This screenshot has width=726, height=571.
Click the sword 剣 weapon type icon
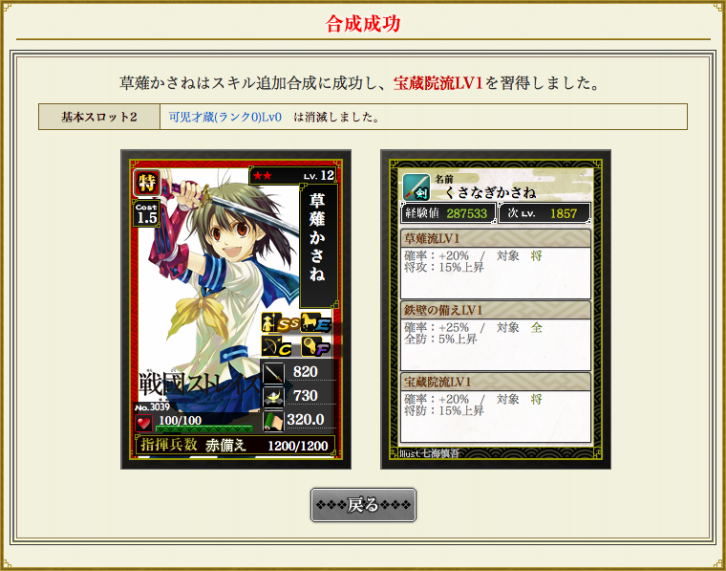point(416,187)
